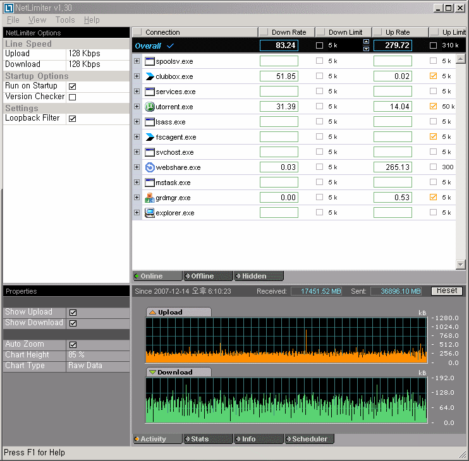Click the Reset statistics button

(447, 291)
